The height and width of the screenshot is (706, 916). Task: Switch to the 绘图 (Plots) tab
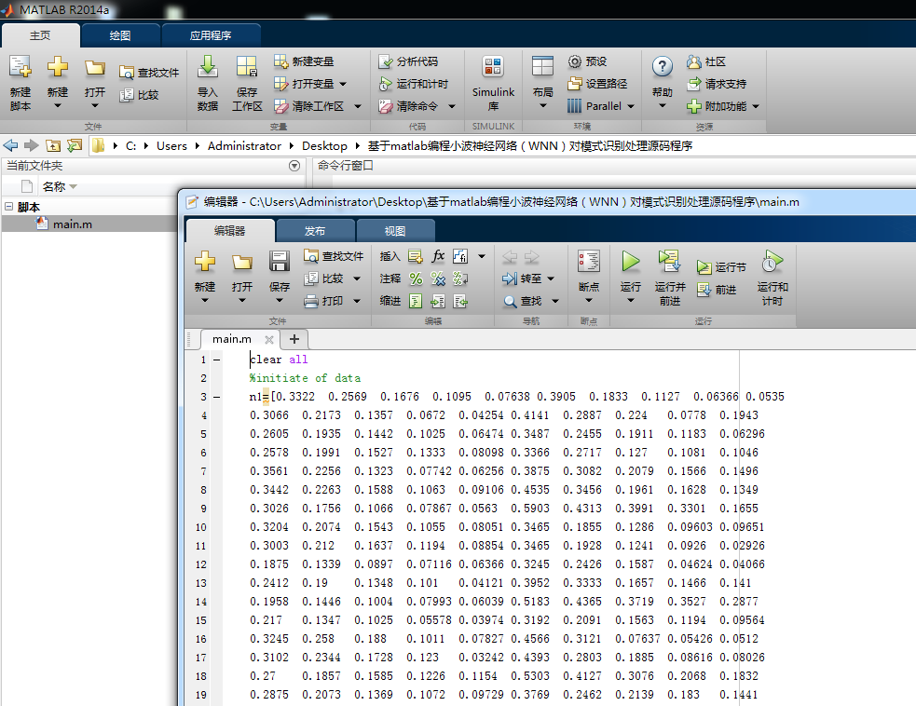click(120, 35)
